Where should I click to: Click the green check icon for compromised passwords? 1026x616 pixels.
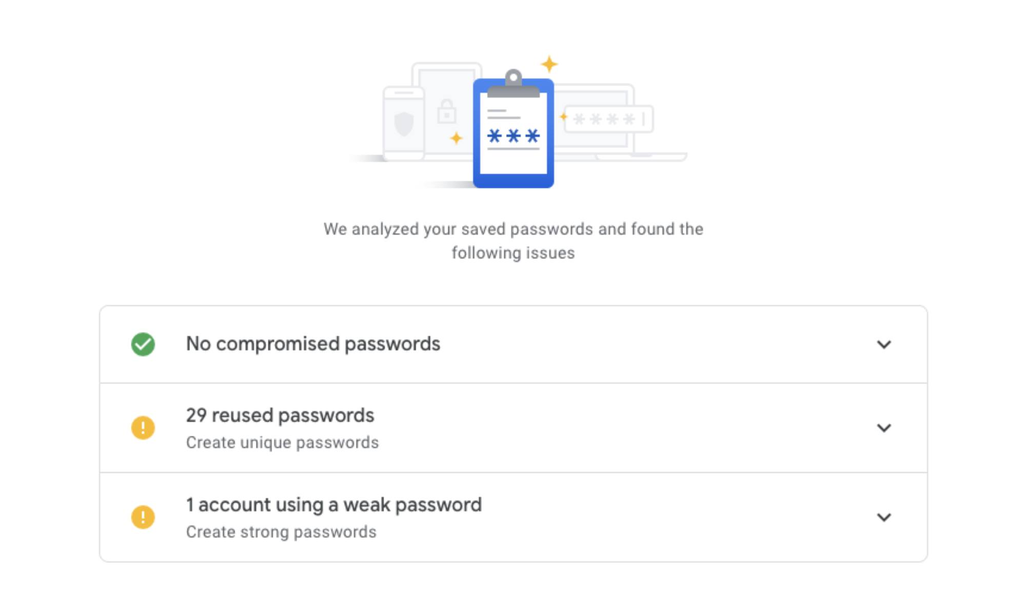pyautogui.click(x=143, y=344)
